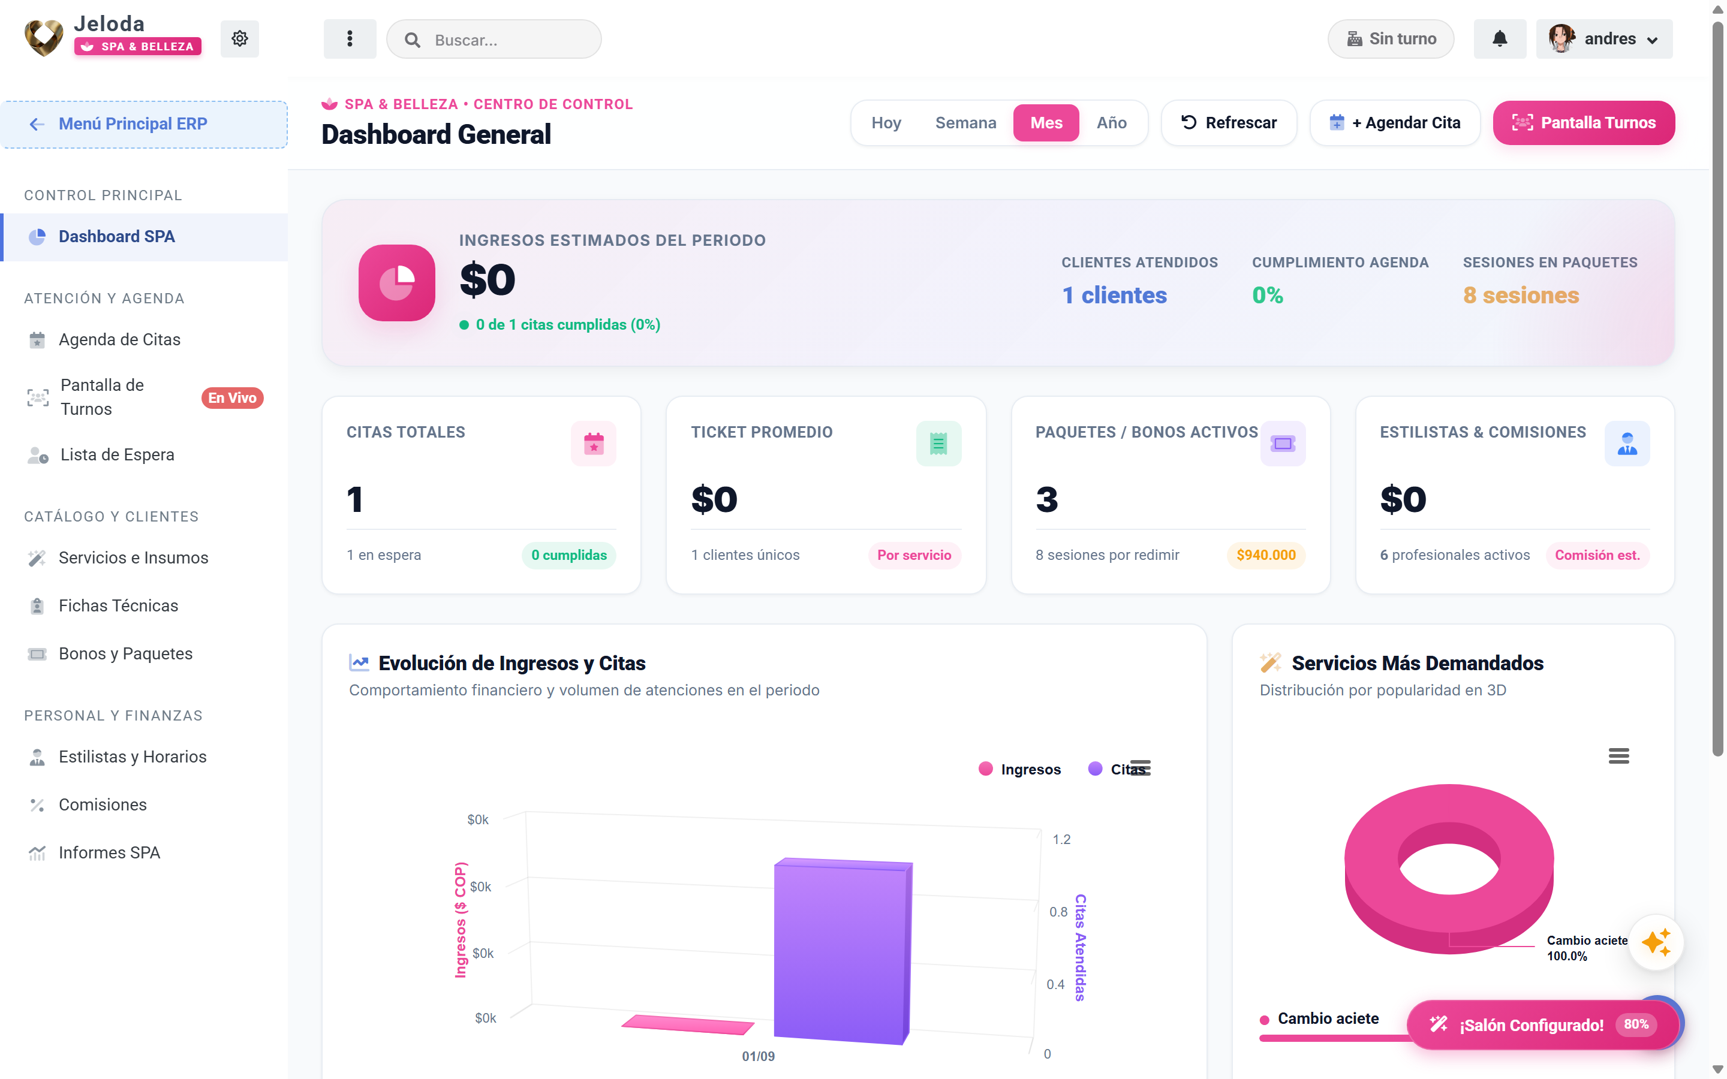The image size is (1727, 1079).
Task: Open the settings gear next to logo
Action: (240, 38)
